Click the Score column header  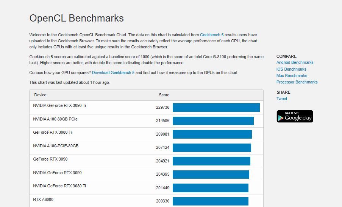[x=164, y=95]
